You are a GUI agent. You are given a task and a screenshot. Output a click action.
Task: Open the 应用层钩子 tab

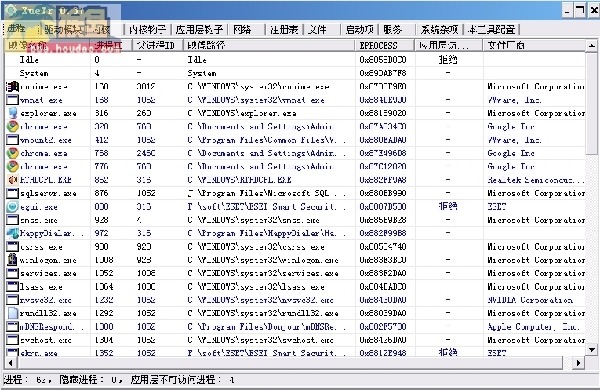[x=199, y=30]
